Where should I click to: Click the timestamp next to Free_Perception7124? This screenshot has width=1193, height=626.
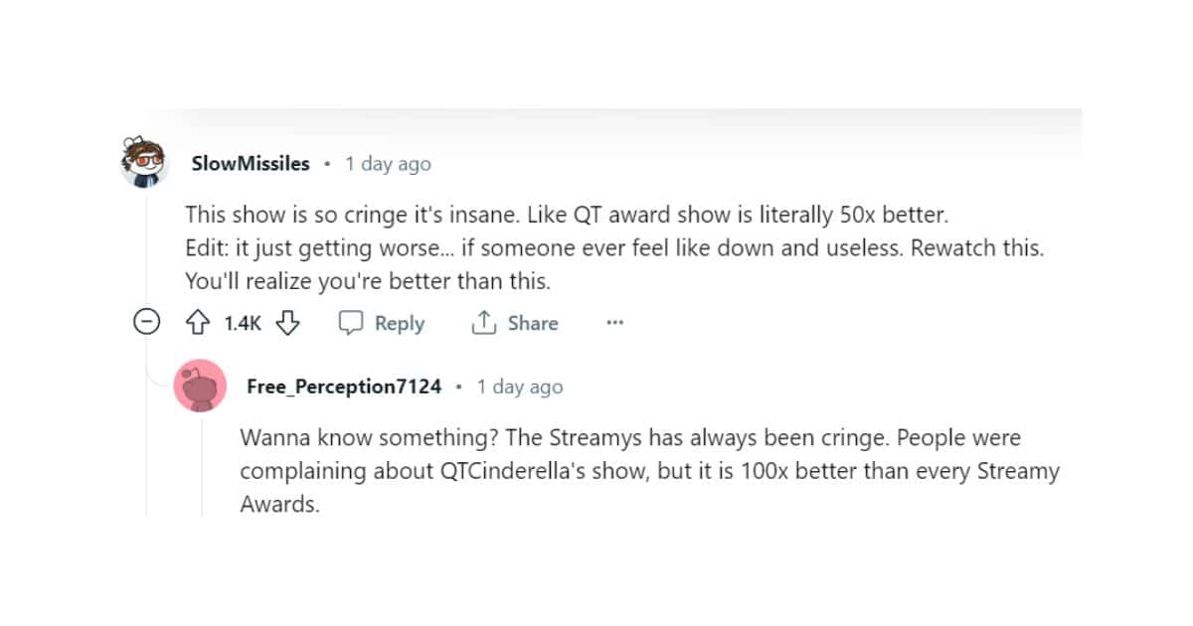click(x=520, y=387)
